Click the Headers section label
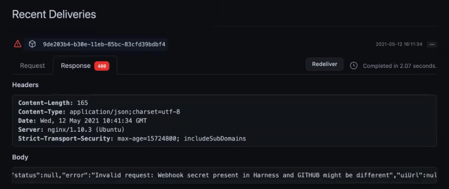Viewport: 449px width, 189px height. [x=25, y=85]
